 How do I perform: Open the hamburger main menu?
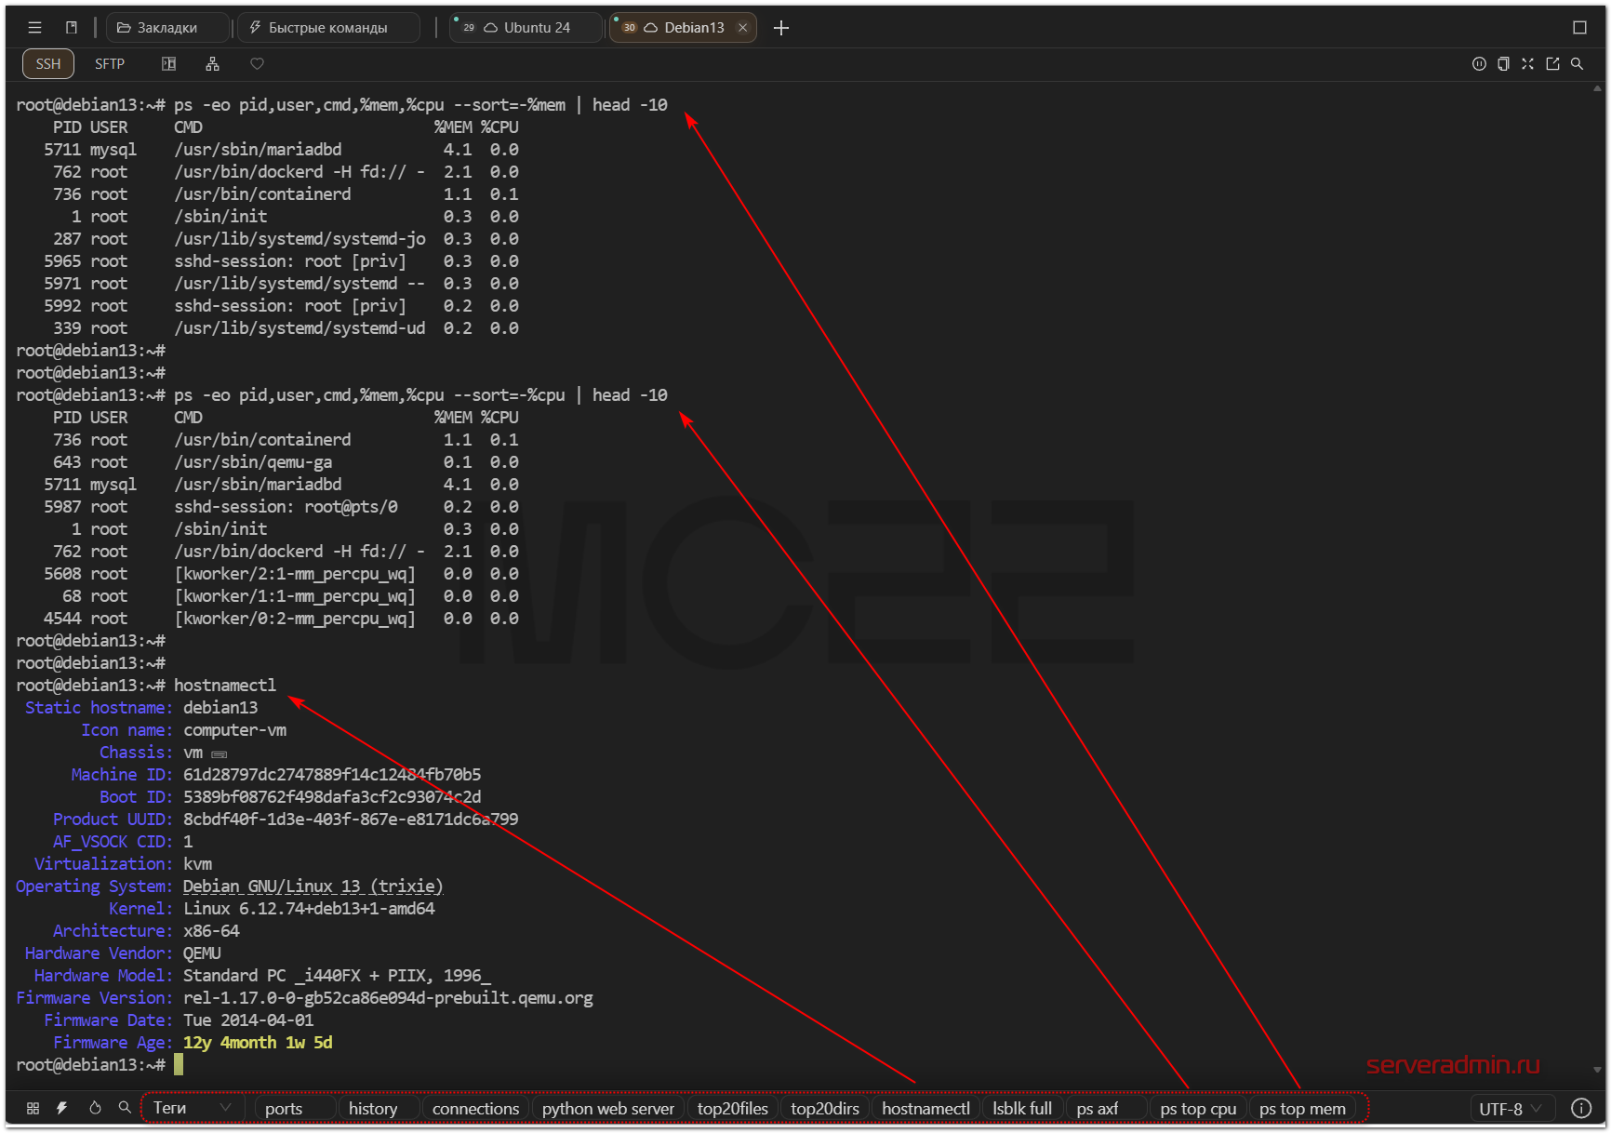[34, 28]
